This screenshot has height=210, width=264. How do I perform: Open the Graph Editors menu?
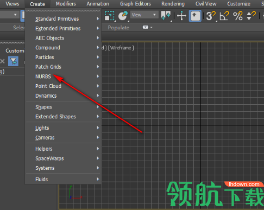click(135, 4)
